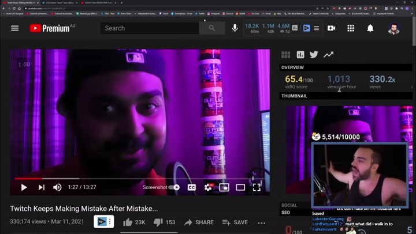Click the SAVE to playlist button
The width and height of the screenshot is (416, 234).
[x=235, y=222]
